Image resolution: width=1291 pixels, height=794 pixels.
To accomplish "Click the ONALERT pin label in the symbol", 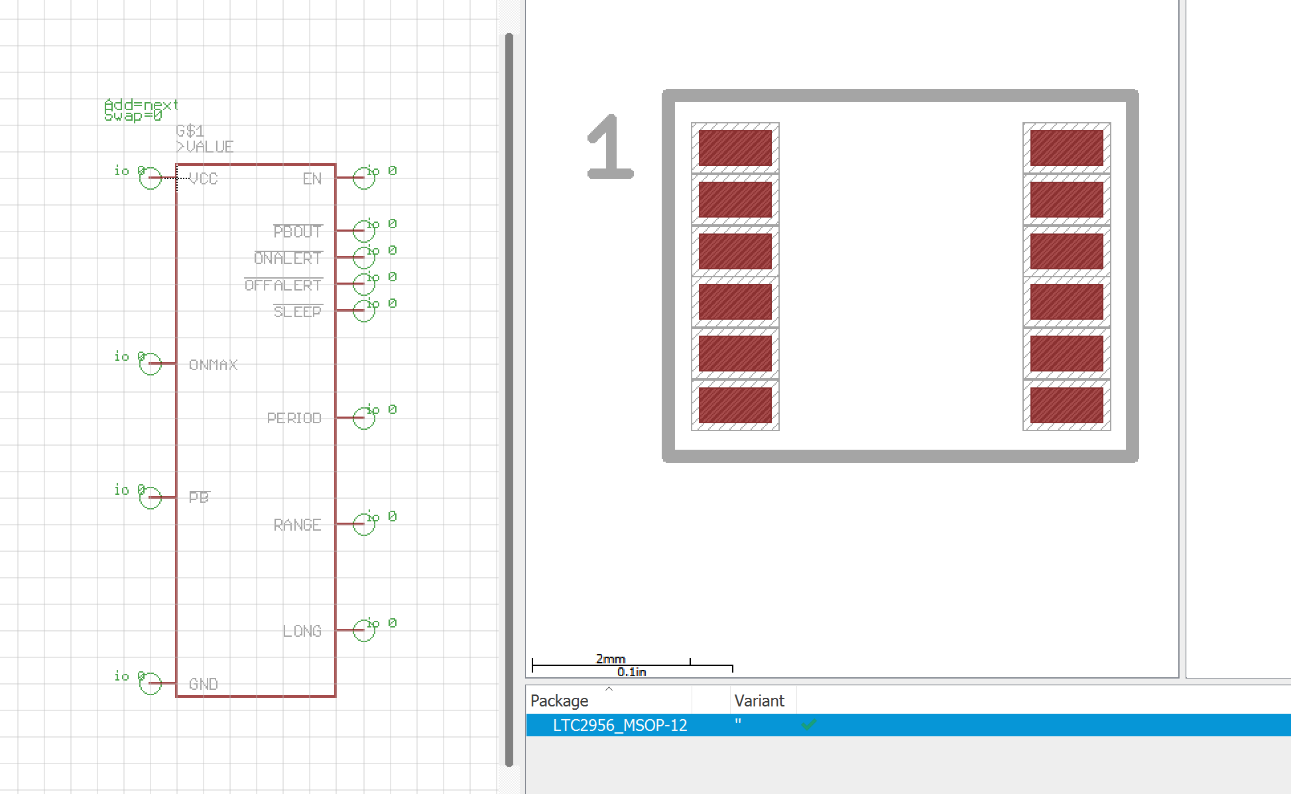I will tap(288, 258).
